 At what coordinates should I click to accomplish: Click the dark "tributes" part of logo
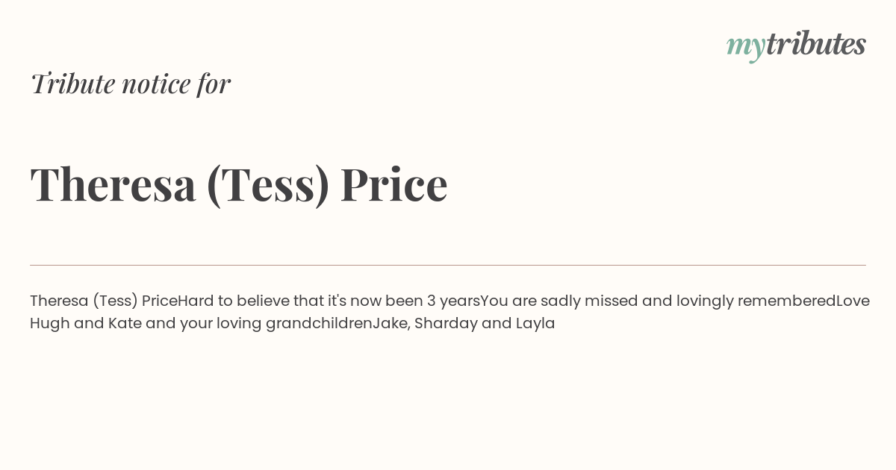click(815, 44)
